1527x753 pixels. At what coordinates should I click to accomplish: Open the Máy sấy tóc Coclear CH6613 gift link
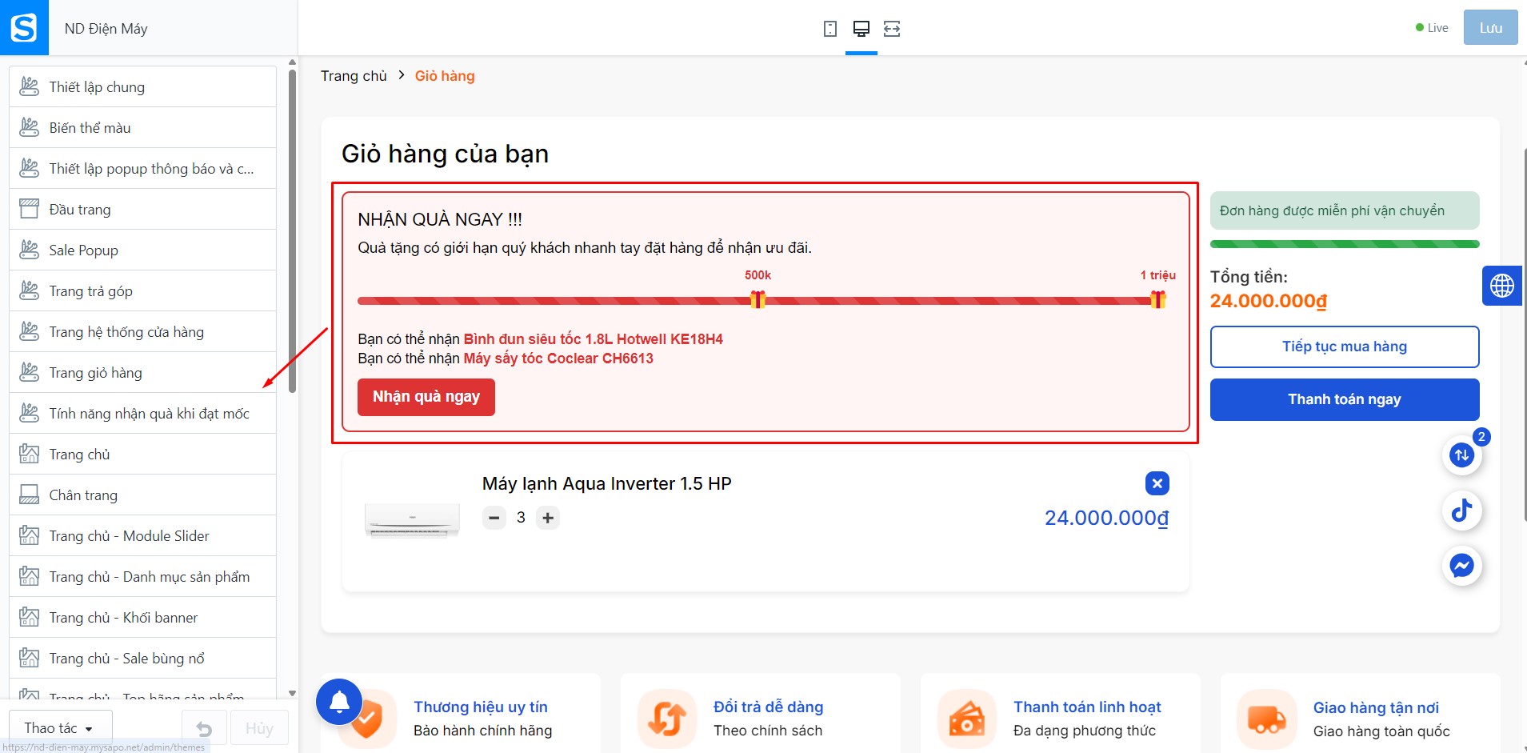[x=558, y=358]
